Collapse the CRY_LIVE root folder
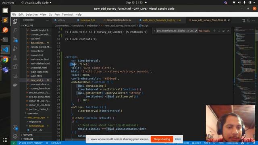Image resolution: width=258 pixels, height=145 pixels. [x=28, y=25]
